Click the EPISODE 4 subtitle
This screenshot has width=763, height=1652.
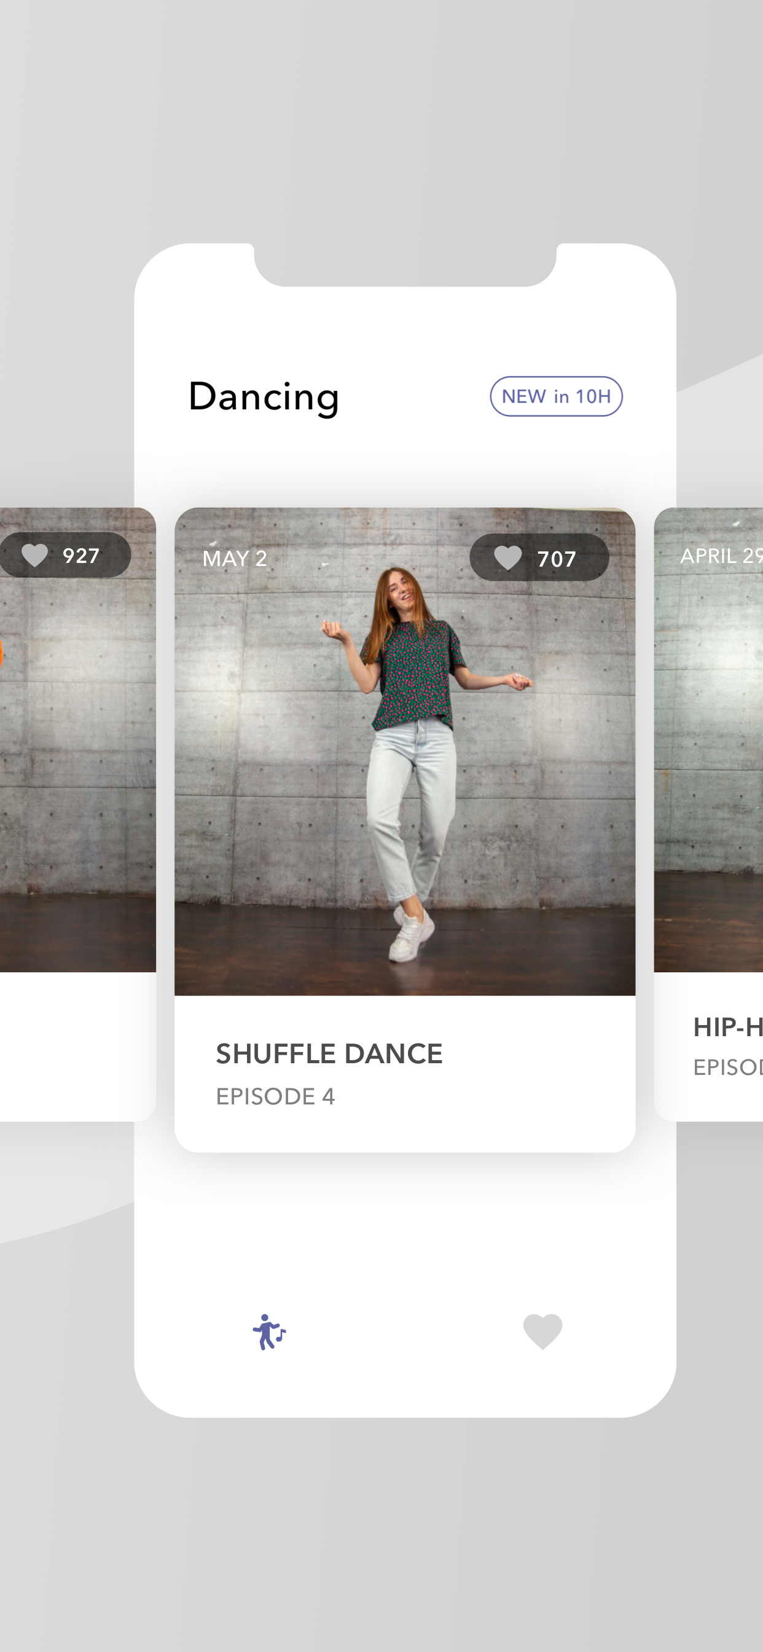(275, 1096)
